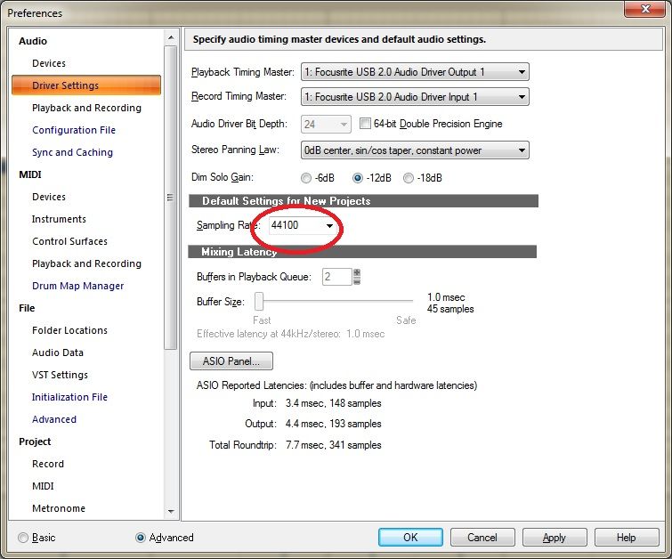The width and height of the screenshot is (672, 559).
Task: Go to Control Surfaces settings
Action: tap(69, 241)
